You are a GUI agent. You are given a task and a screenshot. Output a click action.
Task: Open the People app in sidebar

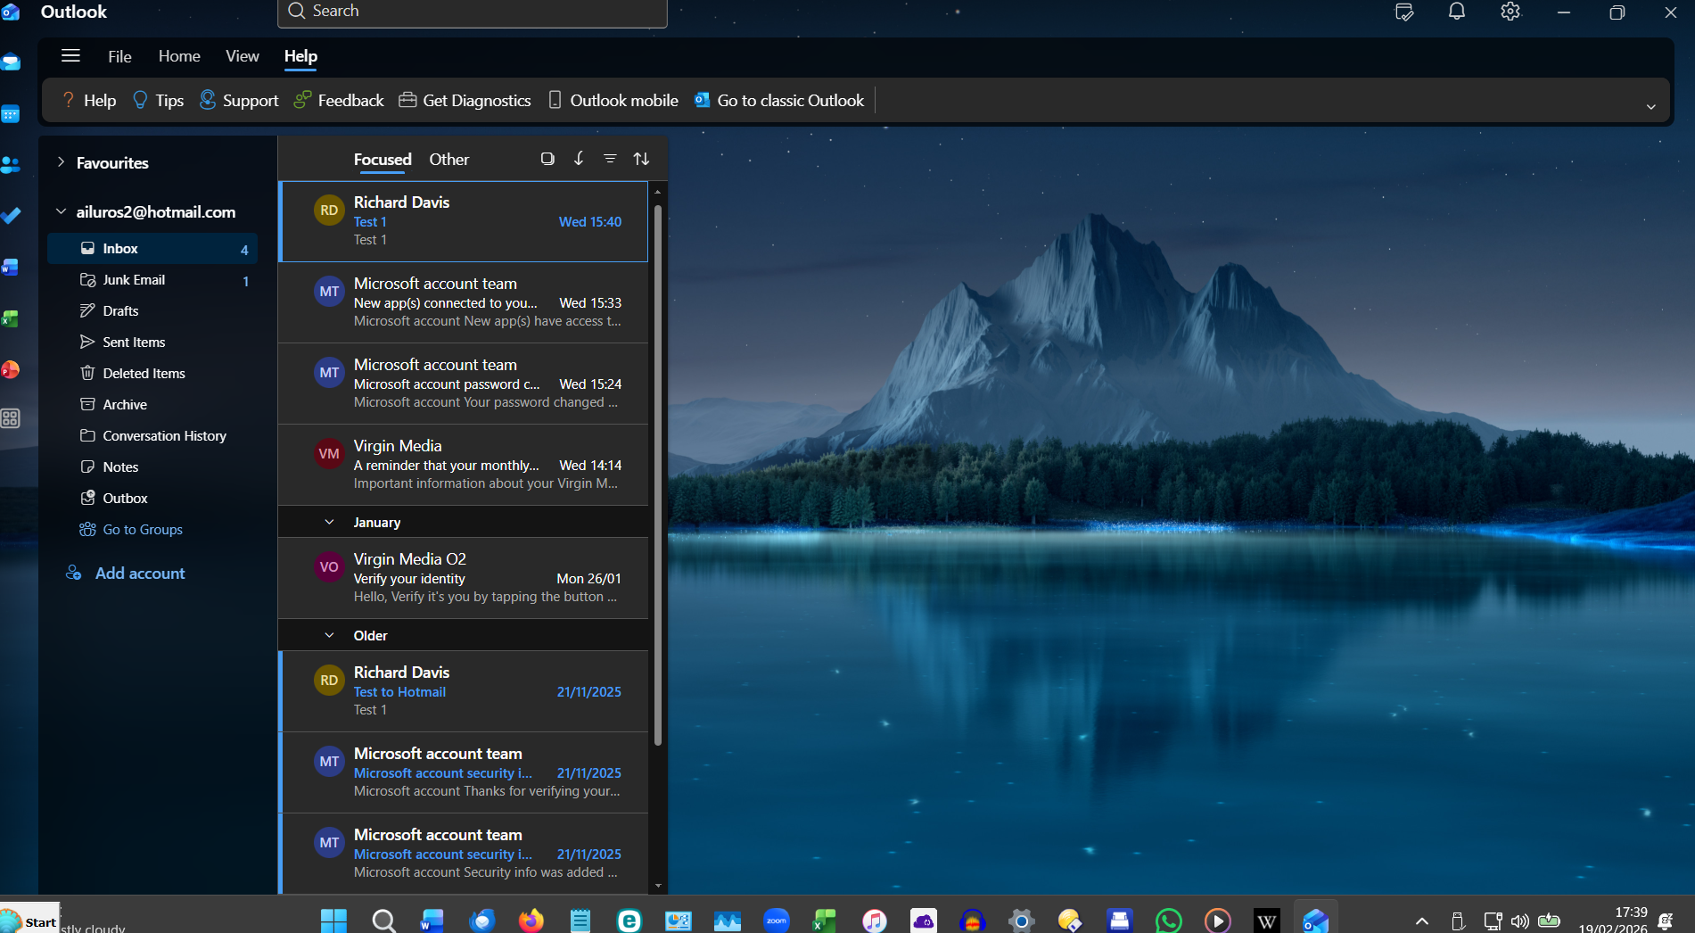(11, 165)
